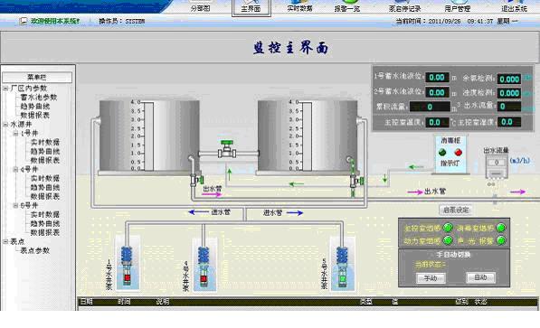Click the green valve between the two tanks

tap(227, 149)
